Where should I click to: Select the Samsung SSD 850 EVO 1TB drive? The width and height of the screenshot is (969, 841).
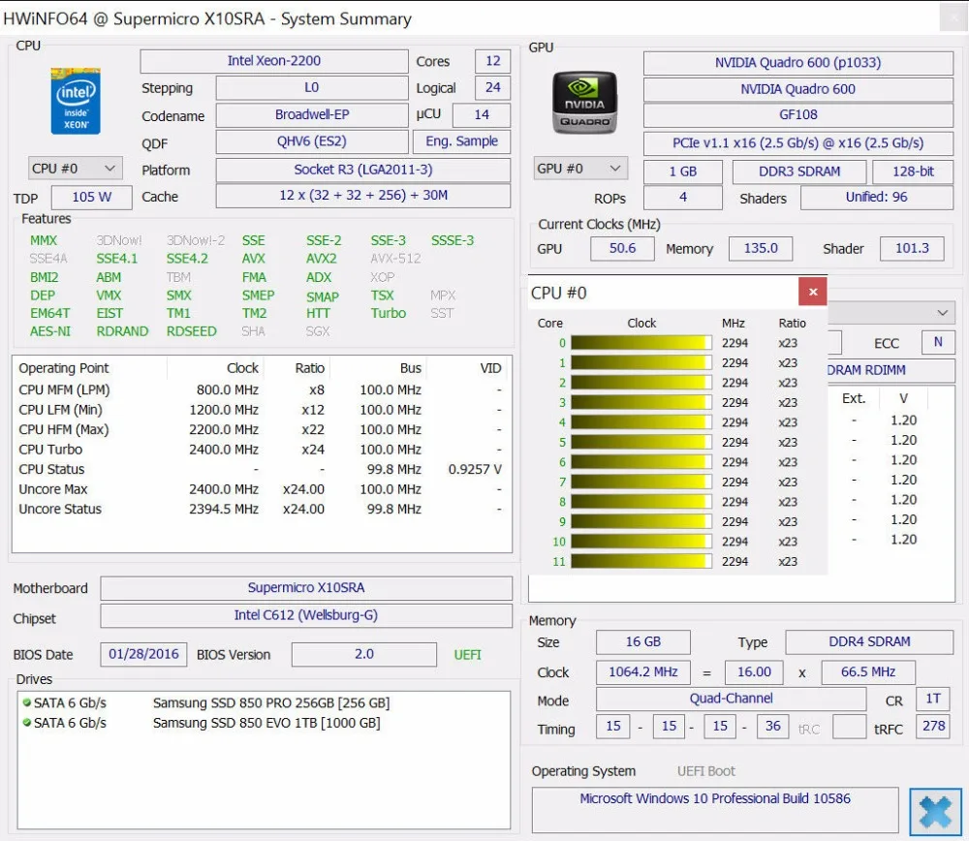pyautogui.click(x=263, y=723)
